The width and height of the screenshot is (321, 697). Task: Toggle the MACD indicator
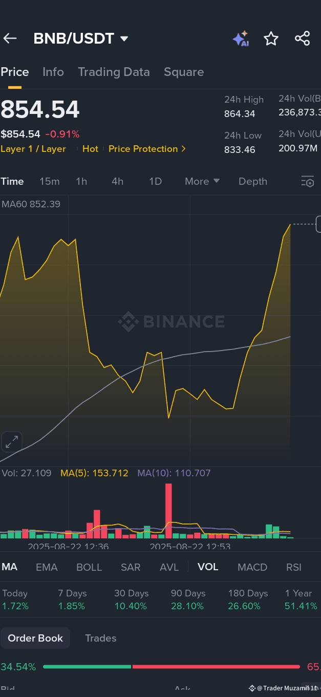point(252,567)
